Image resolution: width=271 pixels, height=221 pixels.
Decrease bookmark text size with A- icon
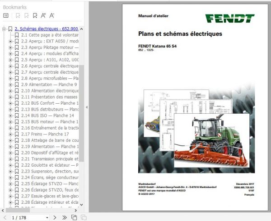point(51,15)
